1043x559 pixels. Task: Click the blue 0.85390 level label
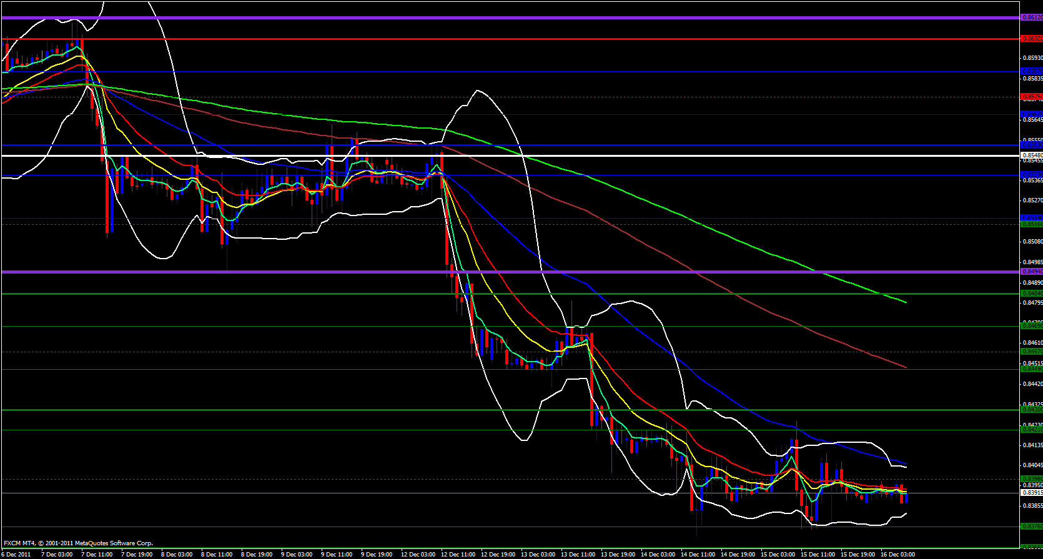(x=1031, y=174)
